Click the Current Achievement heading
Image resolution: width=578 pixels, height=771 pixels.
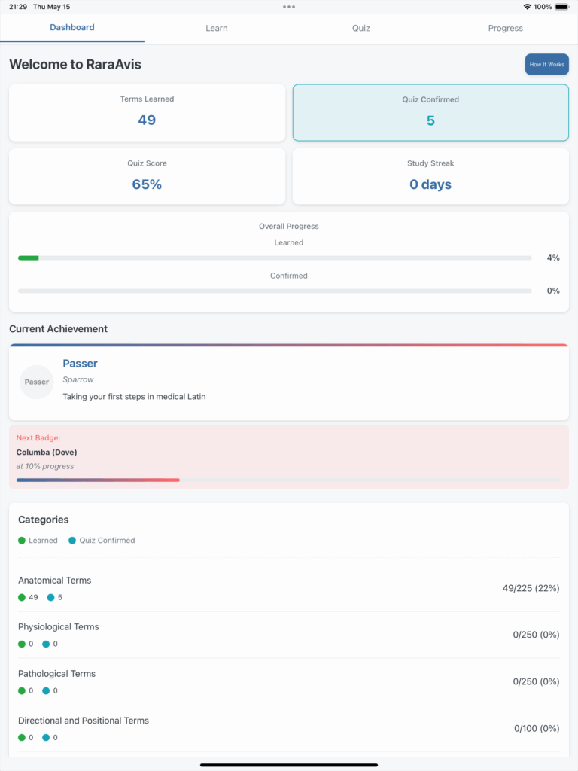pos(58,329)
